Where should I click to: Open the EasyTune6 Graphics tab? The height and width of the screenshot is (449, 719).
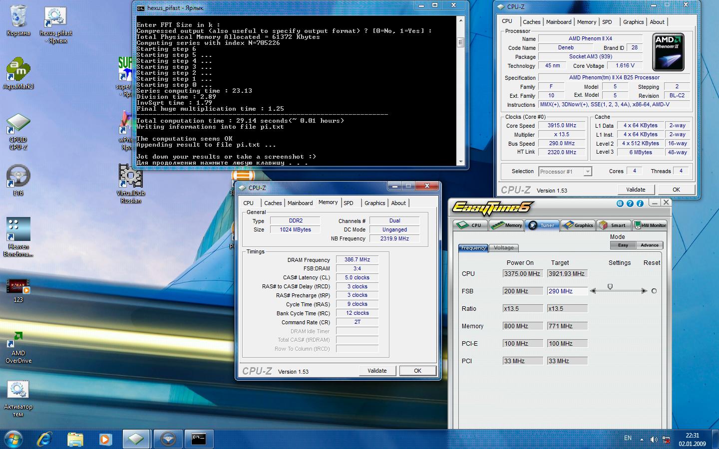[x=578, y=225]
